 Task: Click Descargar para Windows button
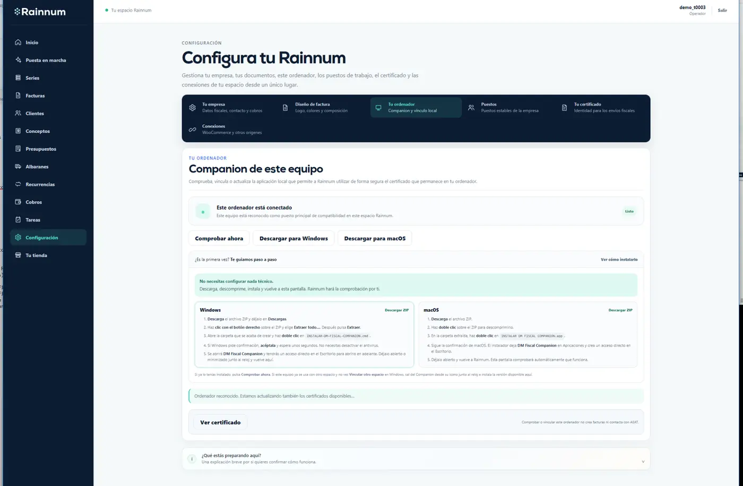[293, 238]
